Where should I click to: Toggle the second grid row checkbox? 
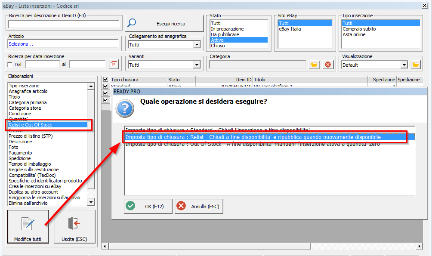[x=105, y=93]
